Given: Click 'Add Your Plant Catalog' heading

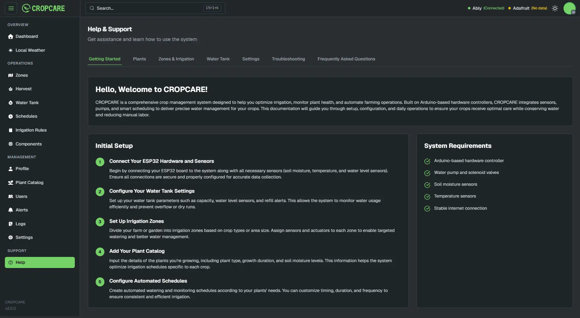Looking at the screenshot, I should [x=137, y=251].
